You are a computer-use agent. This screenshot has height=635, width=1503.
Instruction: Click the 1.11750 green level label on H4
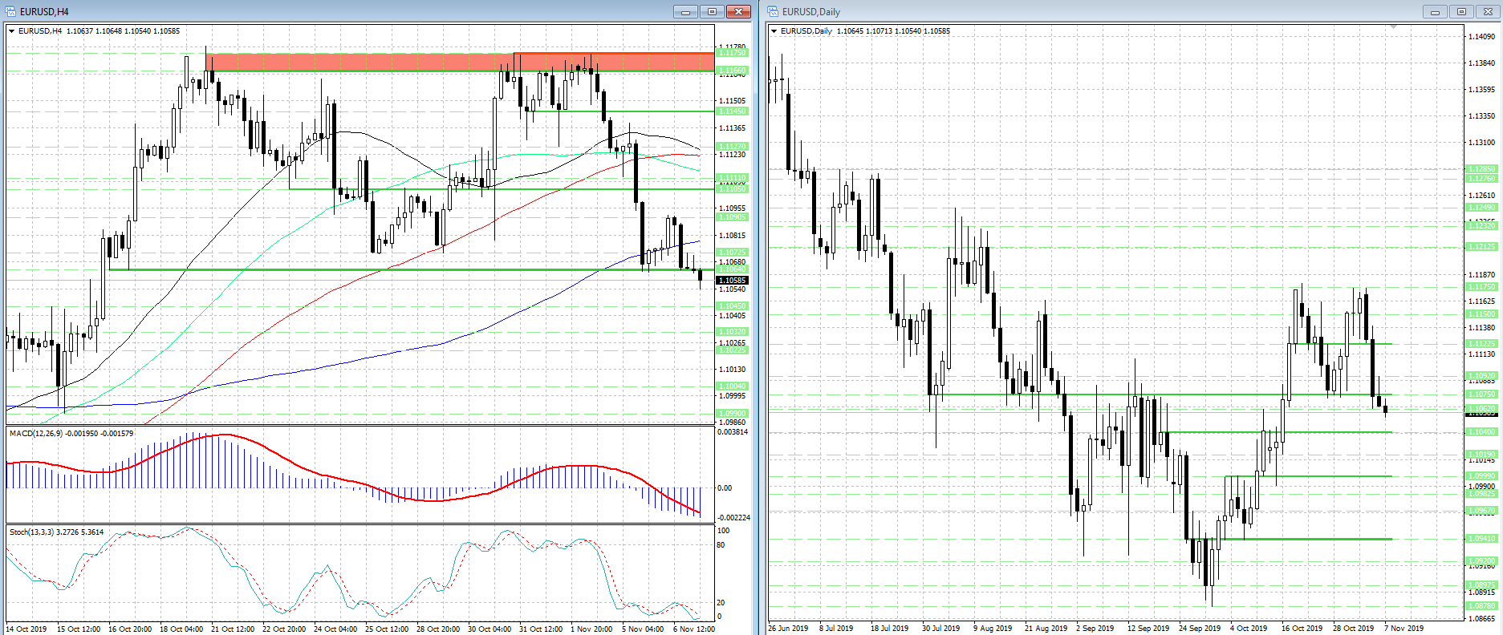[x=732, y=53]
